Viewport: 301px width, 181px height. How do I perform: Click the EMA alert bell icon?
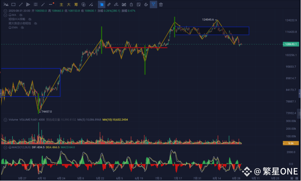10,28
